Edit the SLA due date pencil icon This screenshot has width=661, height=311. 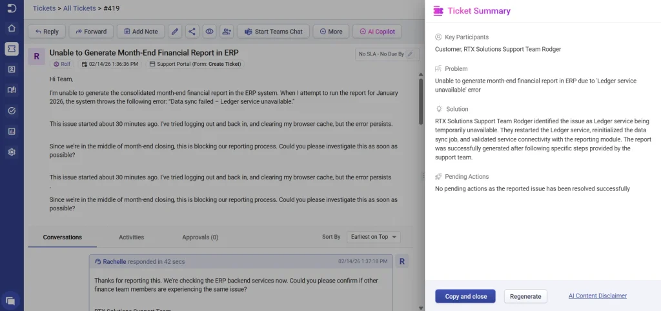(x=409, y=54)
